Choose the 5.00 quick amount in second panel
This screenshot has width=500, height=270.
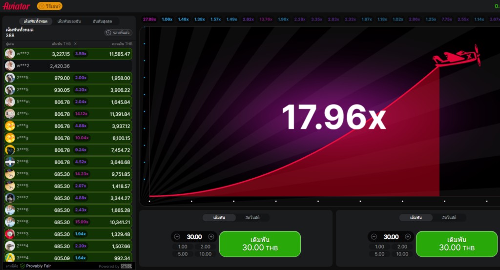(x=379, y=254)
